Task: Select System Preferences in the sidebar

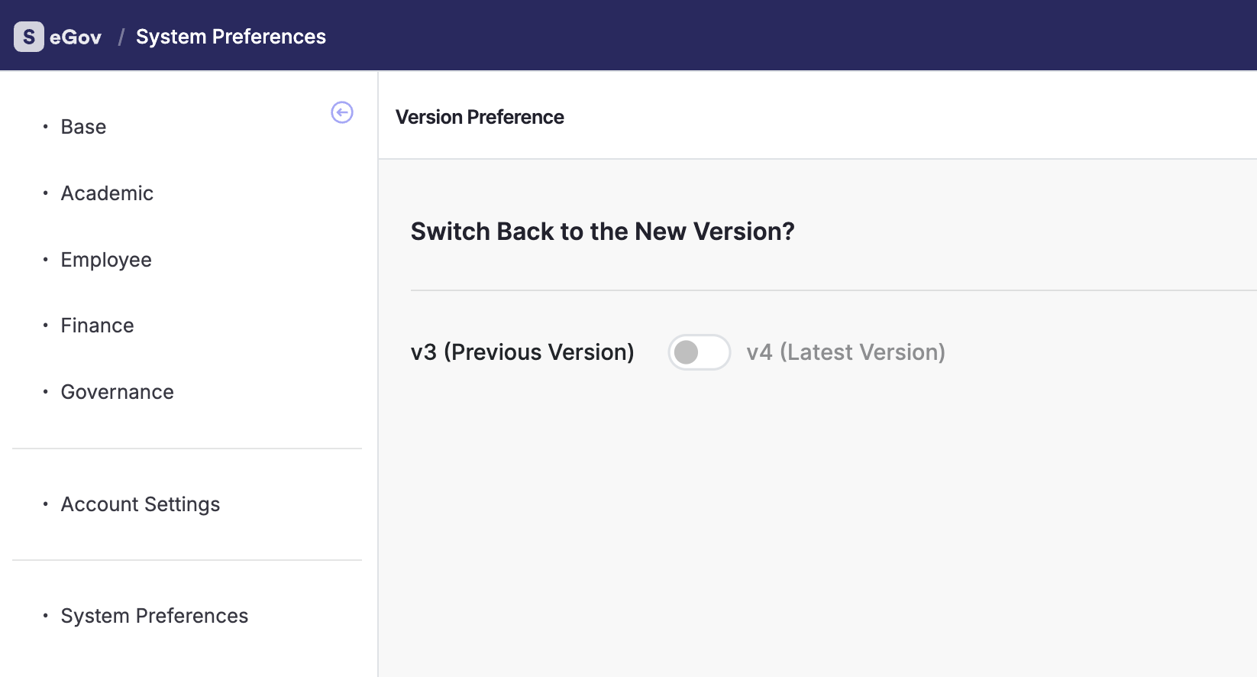Action: point(154,616)
